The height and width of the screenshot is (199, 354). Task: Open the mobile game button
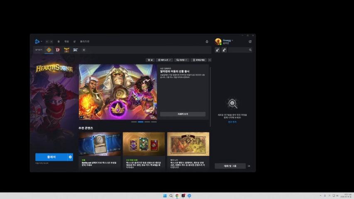click(199, 60)
